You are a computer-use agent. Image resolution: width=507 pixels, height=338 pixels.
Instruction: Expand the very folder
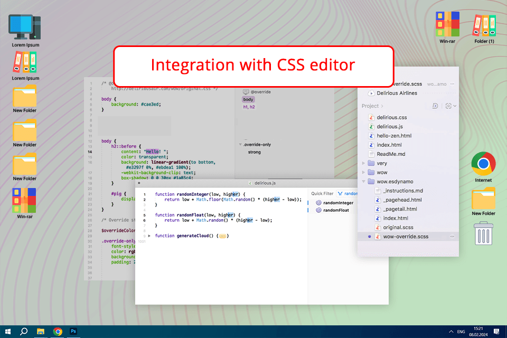363,163
